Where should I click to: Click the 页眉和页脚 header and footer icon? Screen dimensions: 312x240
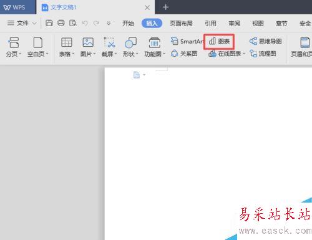coord(305,42)
